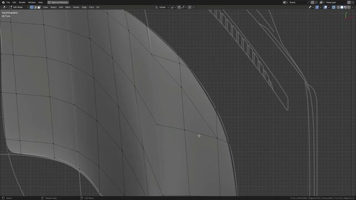The height and width of the screenshot is (200, 356).
Task: Enable edge select mode
Action: (x=35, y=7)
